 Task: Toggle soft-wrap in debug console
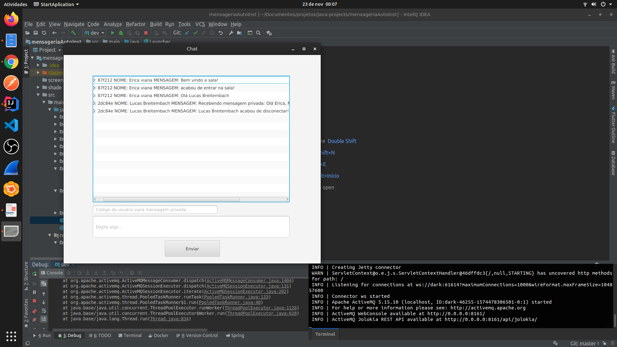click(44, 311)
